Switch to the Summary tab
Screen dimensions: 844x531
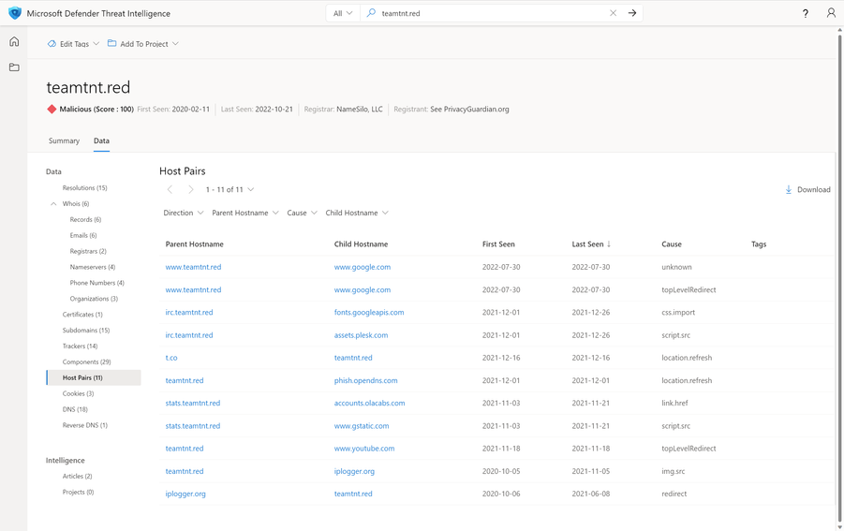click(x=64, y=140)
